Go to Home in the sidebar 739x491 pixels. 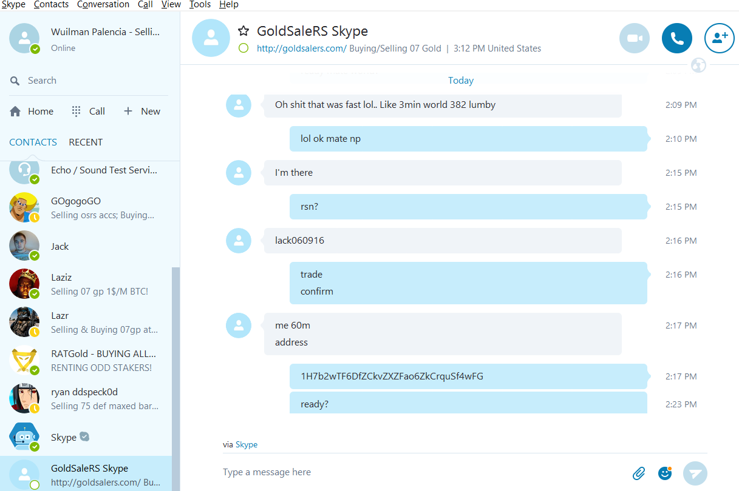pos(32,112)
